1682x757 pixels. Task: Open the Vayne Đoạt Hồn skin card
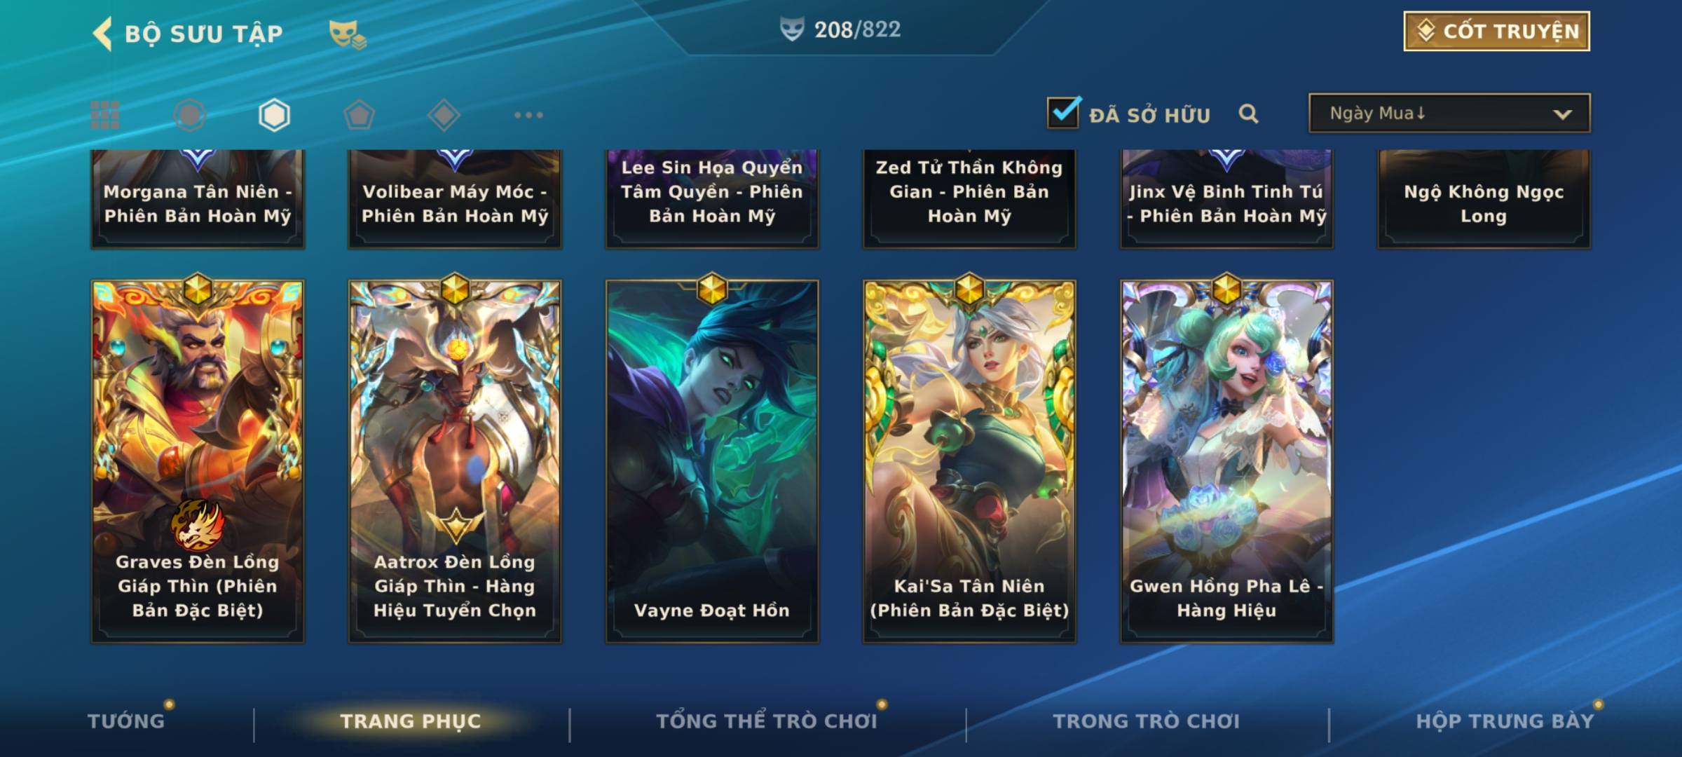[x=712, y=461]
